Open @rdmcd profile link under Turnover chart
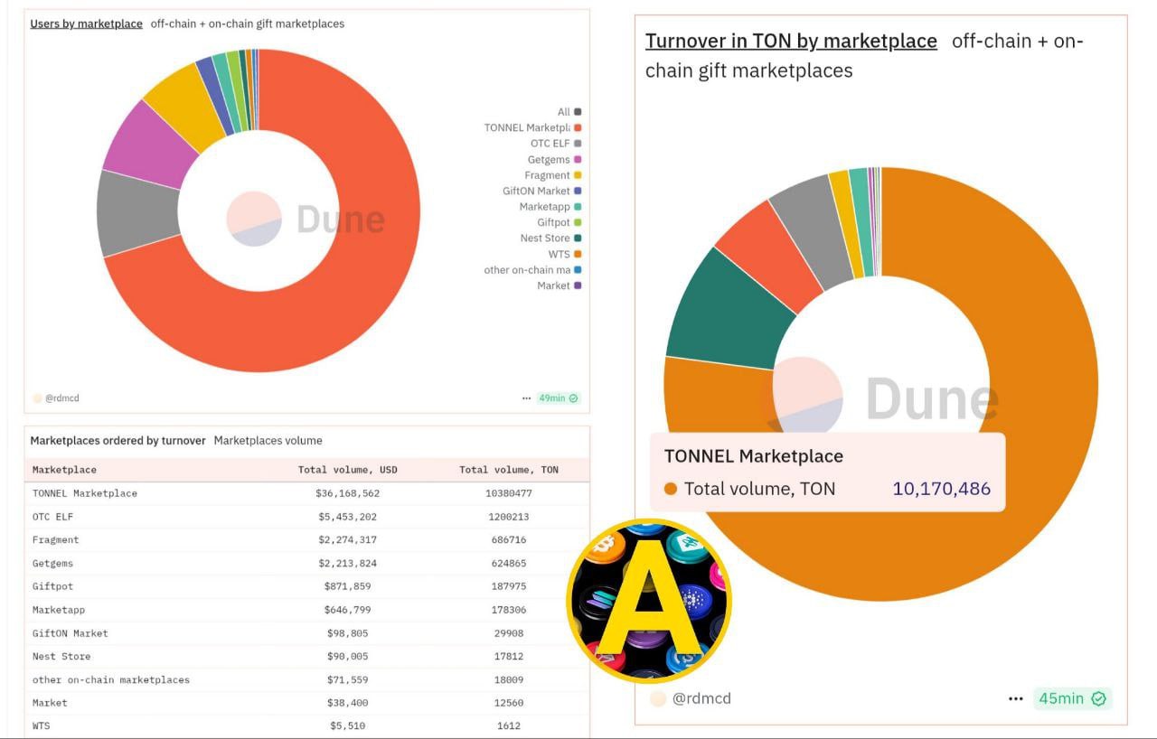 701,698
